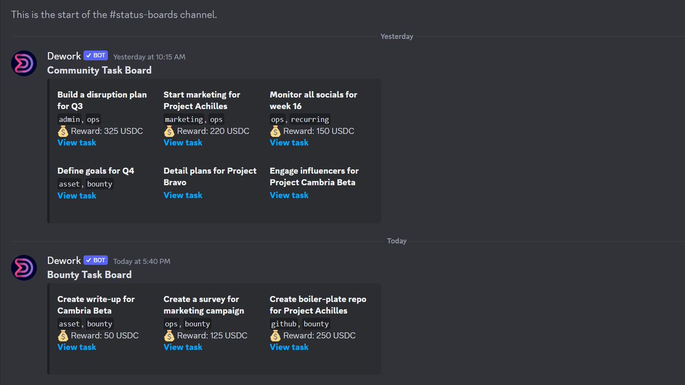Screen dimensions: 685x385
Task: Click the 'Community Task Board' embed title
Action: [x=99, y=70]
